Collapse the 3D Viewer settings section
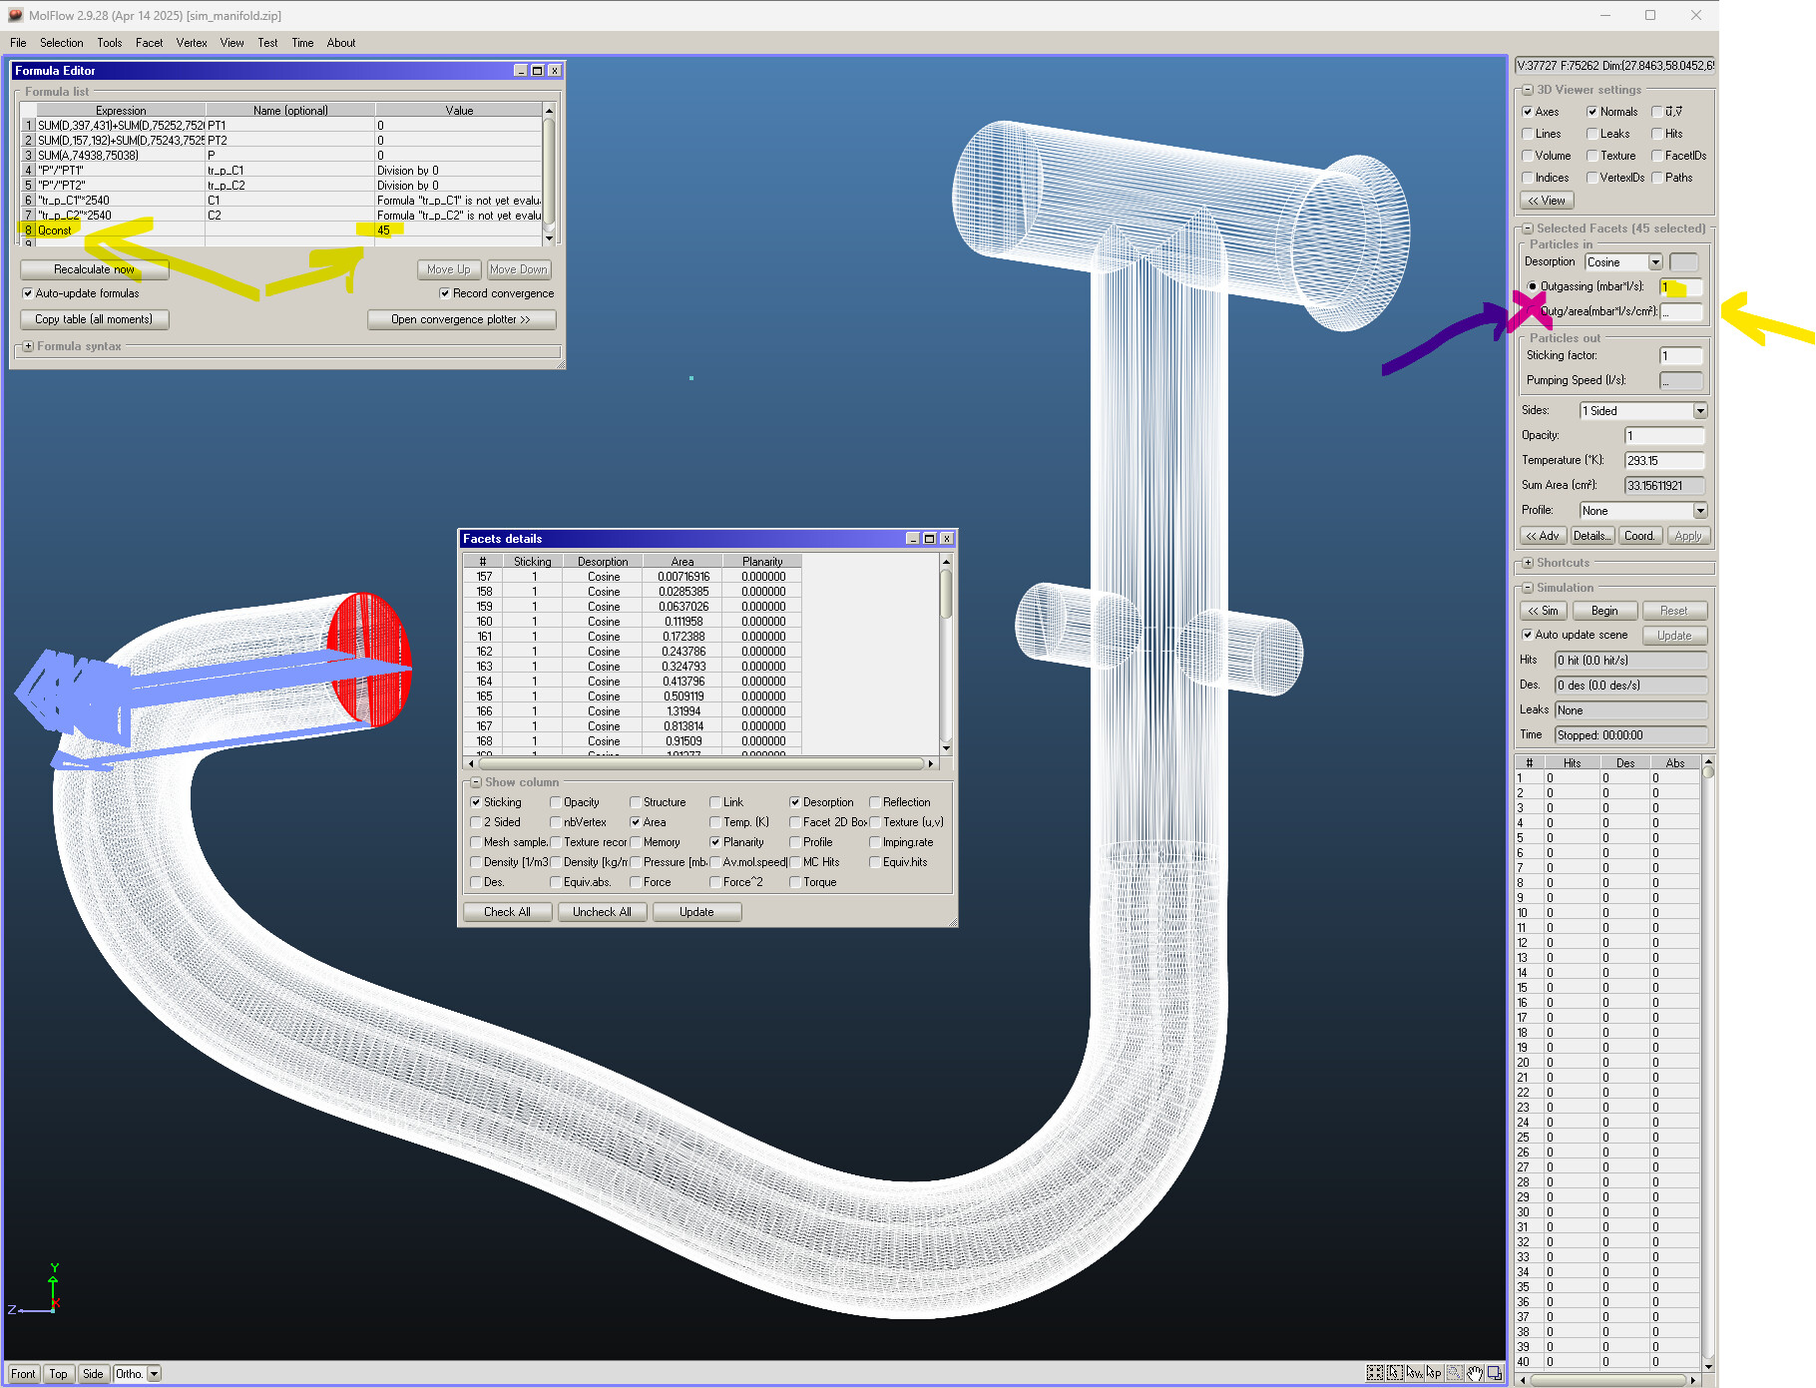 pyautogui.click(x=1528, y=90)
